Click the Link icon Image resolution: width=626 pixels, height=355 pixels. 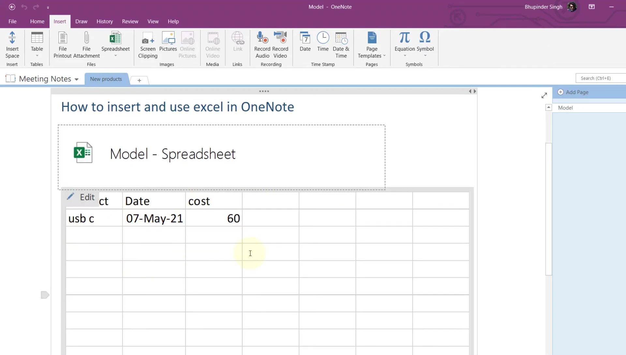click(x=238, y=38)
